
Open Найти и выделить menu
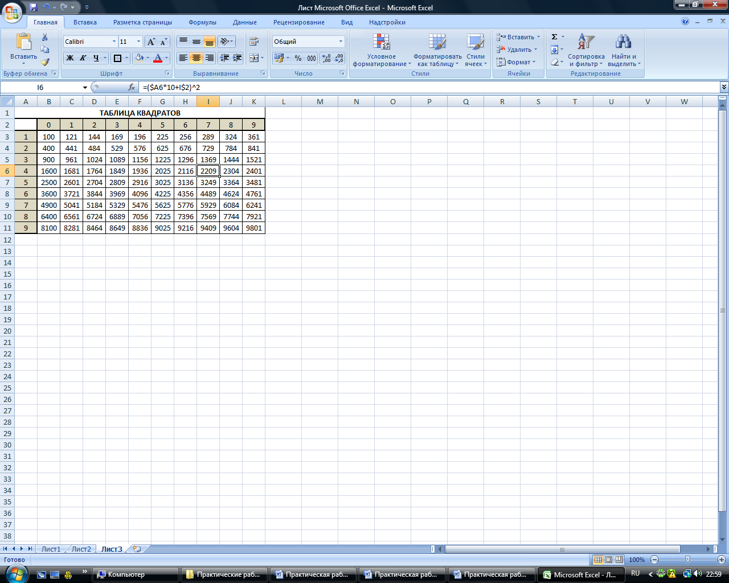[624, 50]
